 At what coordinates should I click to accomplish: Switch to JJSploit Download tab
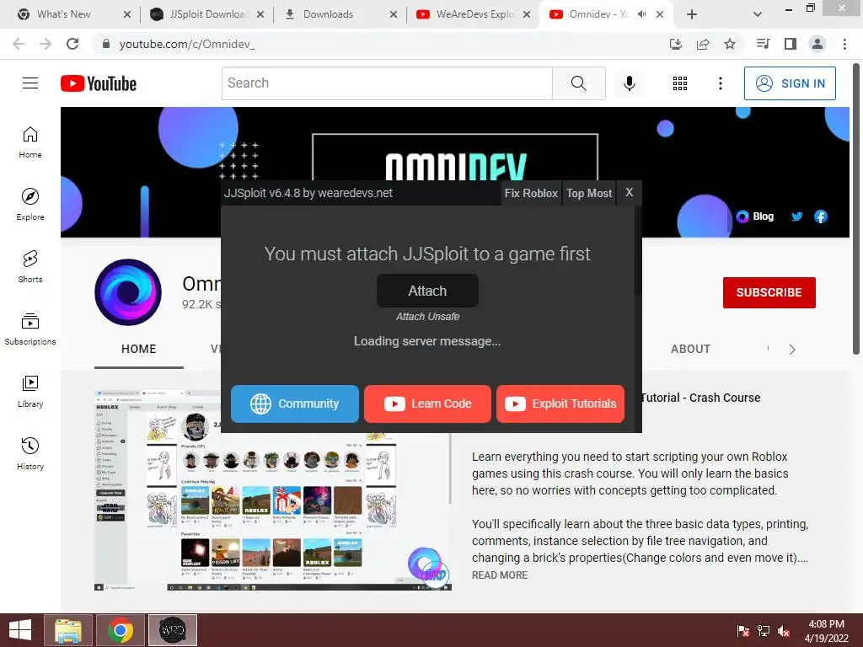pos(209,14)
